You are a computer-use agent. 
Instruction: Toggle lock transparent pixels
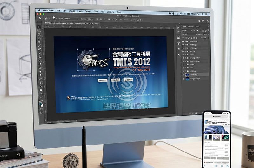tap(186, 38)
